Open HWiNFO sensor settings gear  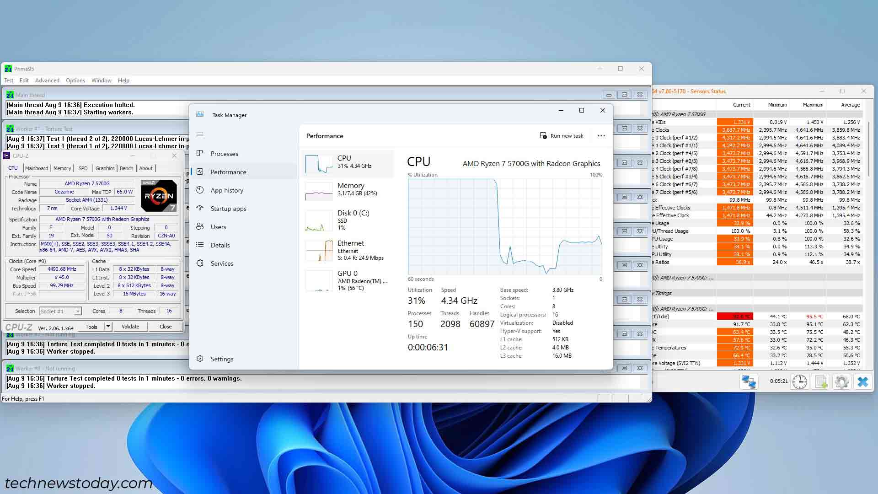[841, 381]
